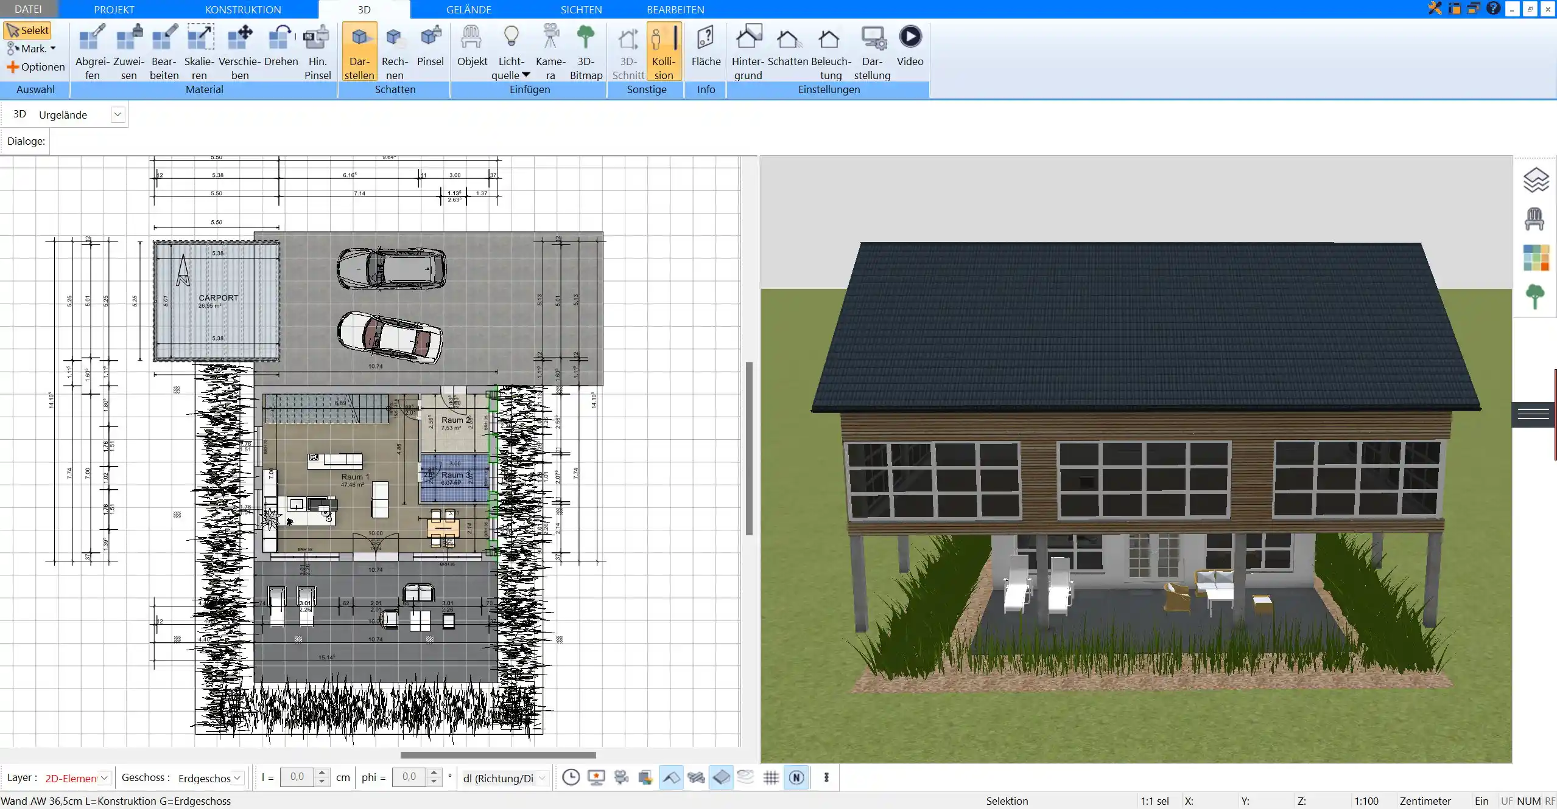Screen dimensions: 1557x809
Task: Select the Drehen material tool
Action: [x=281, y=46]
